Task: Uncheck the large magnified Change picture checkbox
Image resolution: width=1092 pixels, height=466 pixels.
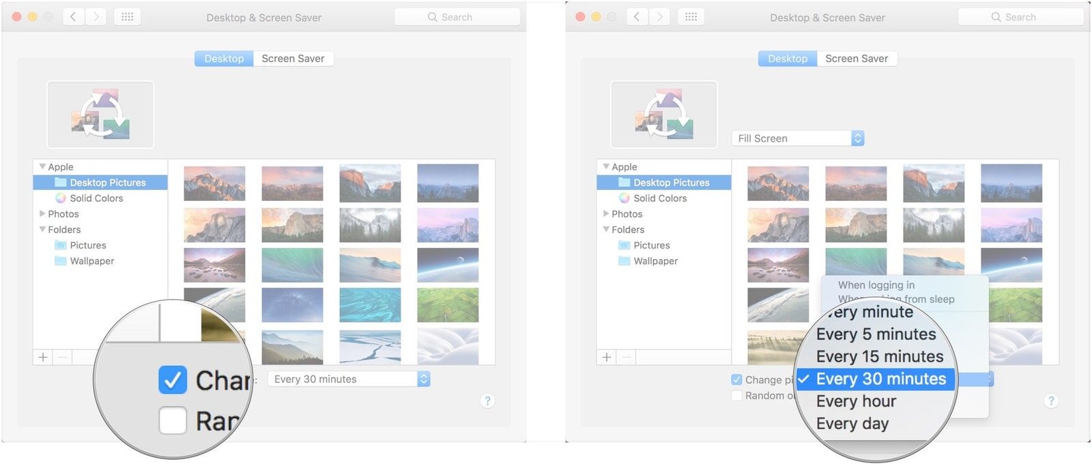Action: 173,380
